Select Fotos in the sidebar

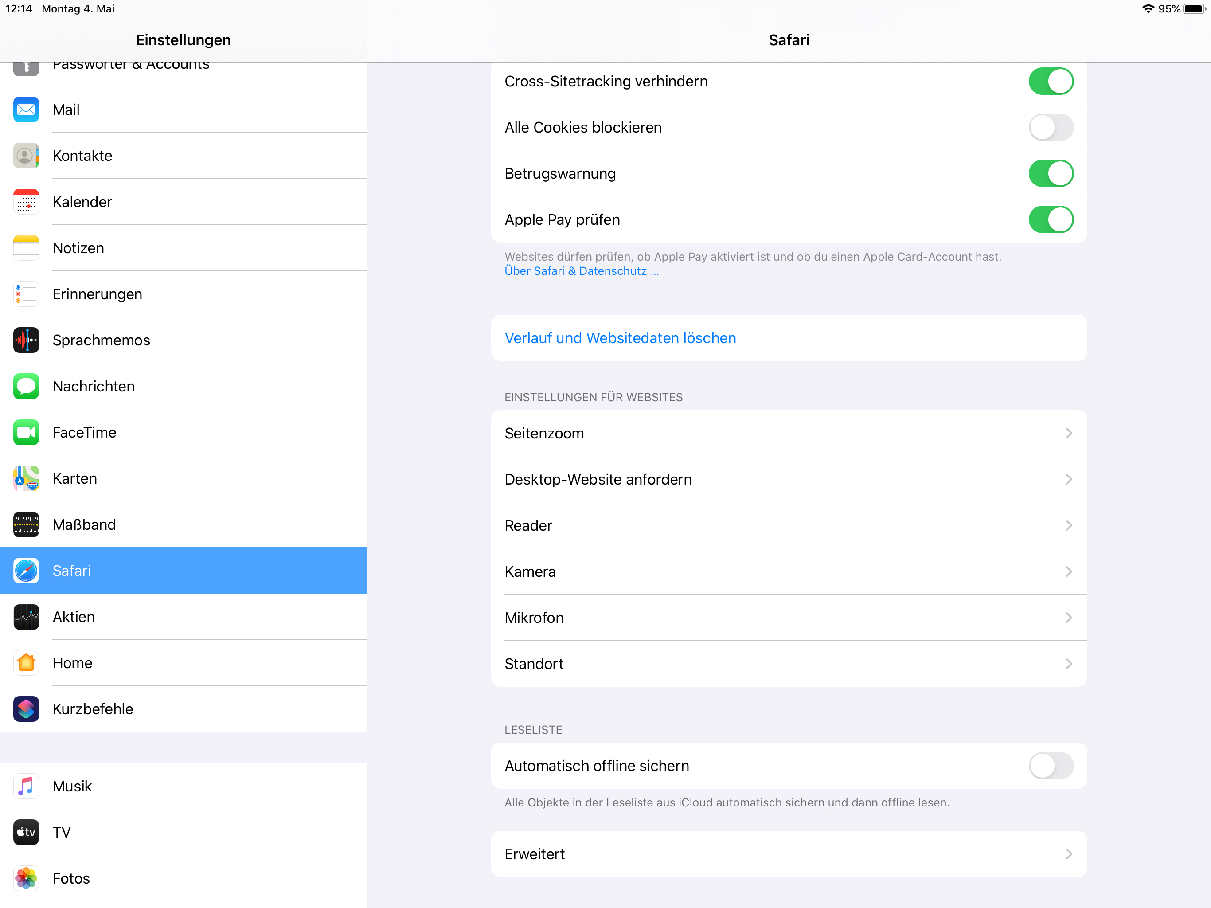(184, 878)
